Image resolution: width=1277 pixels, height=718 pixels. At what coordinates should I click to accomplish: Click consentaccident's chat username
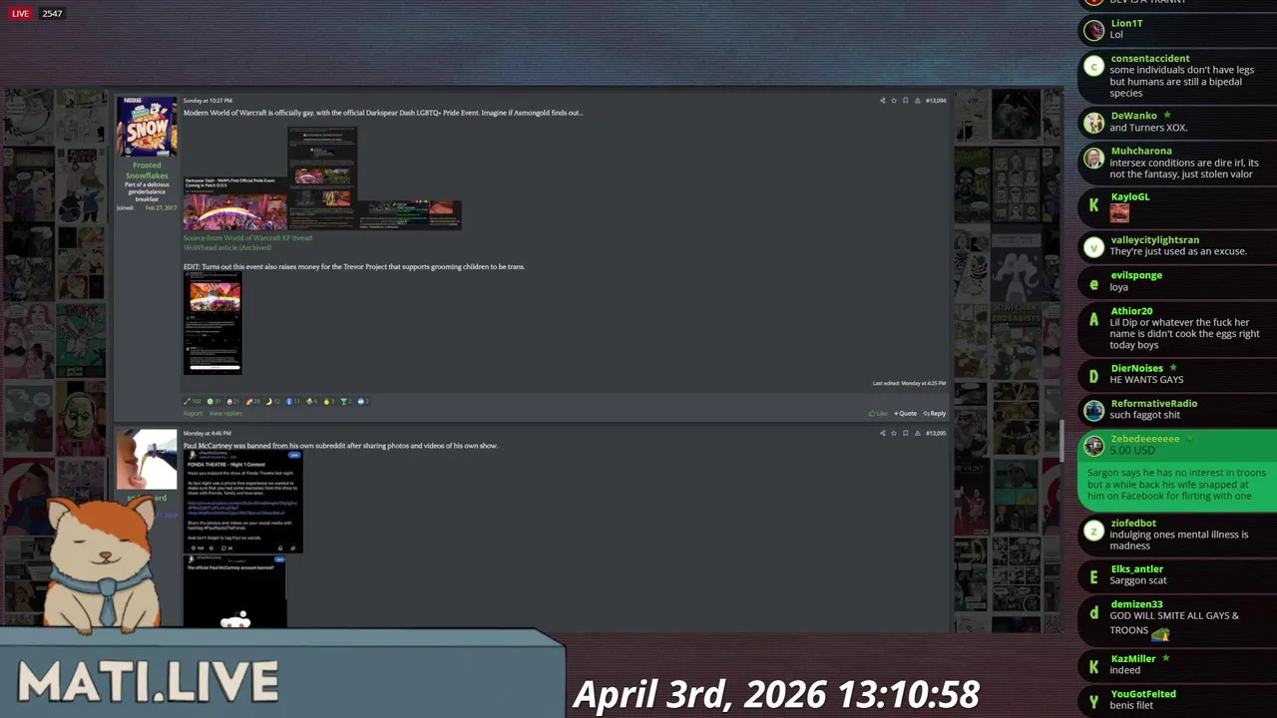(1150, 59)
